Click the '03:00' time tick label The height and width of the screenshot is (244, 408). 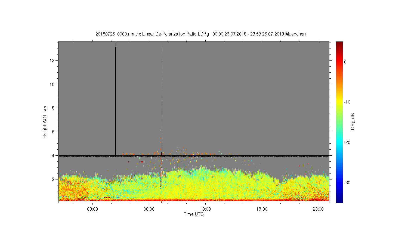[x=92, y=209]
